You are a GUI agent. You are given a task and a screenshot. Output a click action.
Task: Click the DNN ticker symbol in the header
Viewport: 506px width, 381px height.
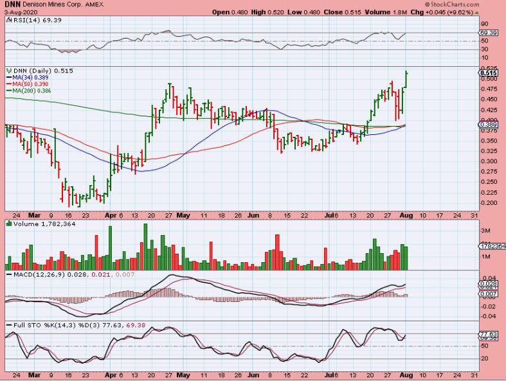(x=13, y=4)
